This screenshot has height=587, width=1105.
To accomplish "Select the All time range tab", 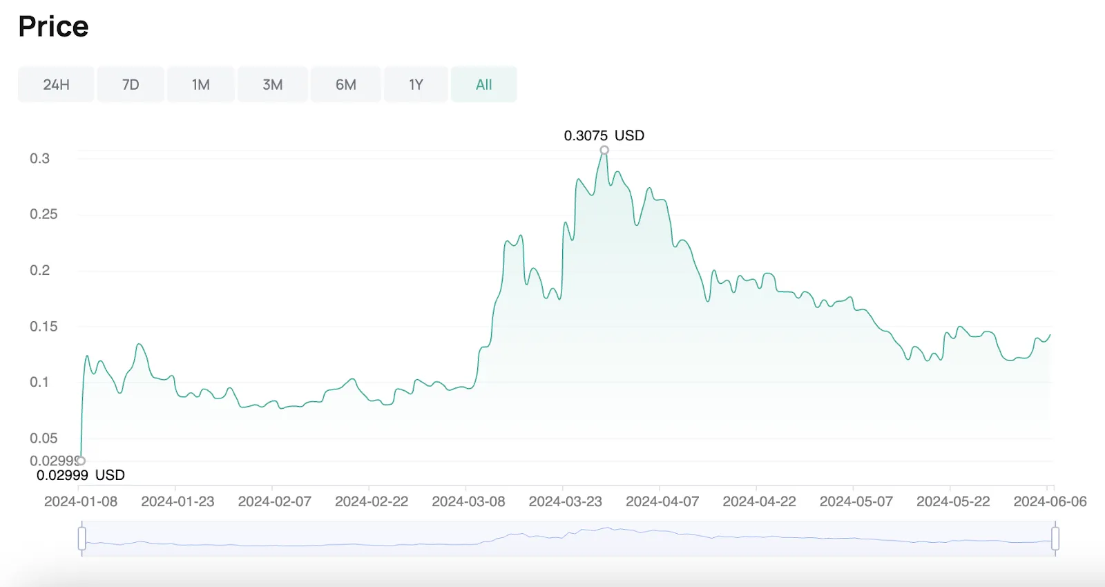I will pos(484,84).
